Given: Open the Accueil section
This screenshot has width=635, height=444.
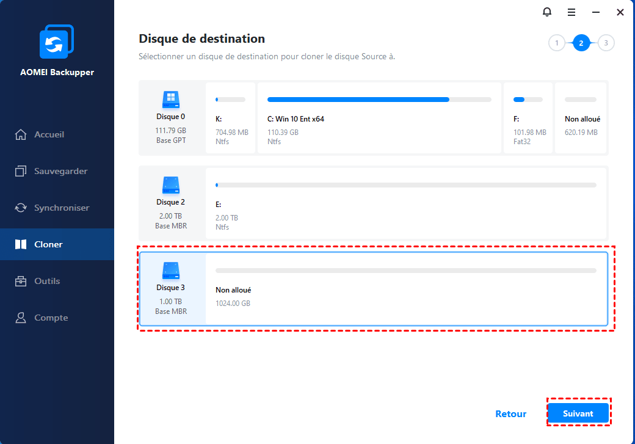Looking at the screenshot, I should click(x=57, y=134).
